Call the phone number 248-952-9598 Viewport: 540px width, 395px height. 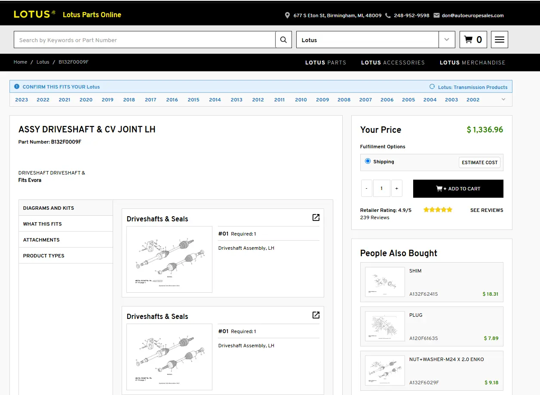coord(411,15)
